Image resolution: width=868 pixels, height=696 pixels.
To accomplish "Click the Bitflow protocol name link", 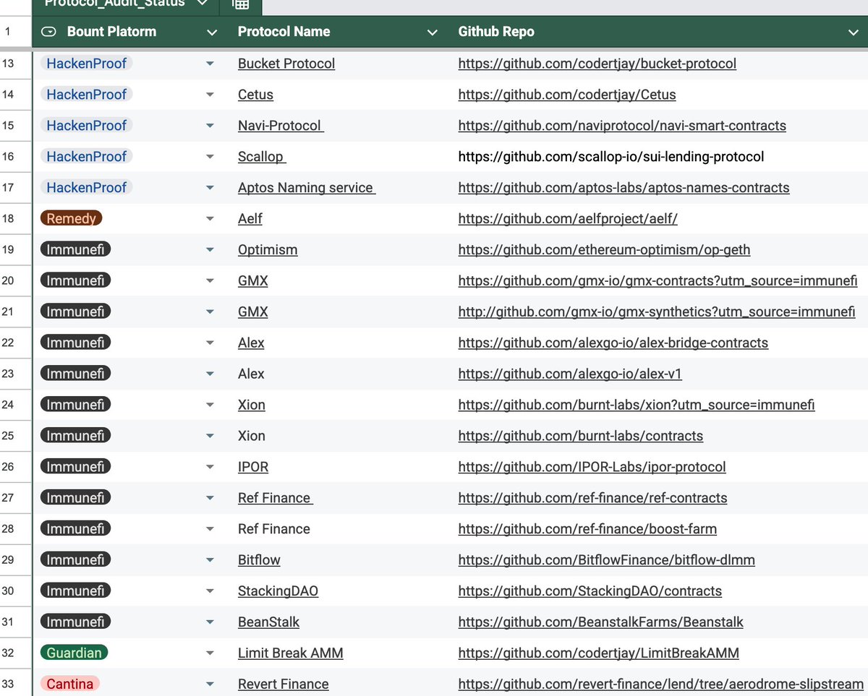I will tap(259, 561).
